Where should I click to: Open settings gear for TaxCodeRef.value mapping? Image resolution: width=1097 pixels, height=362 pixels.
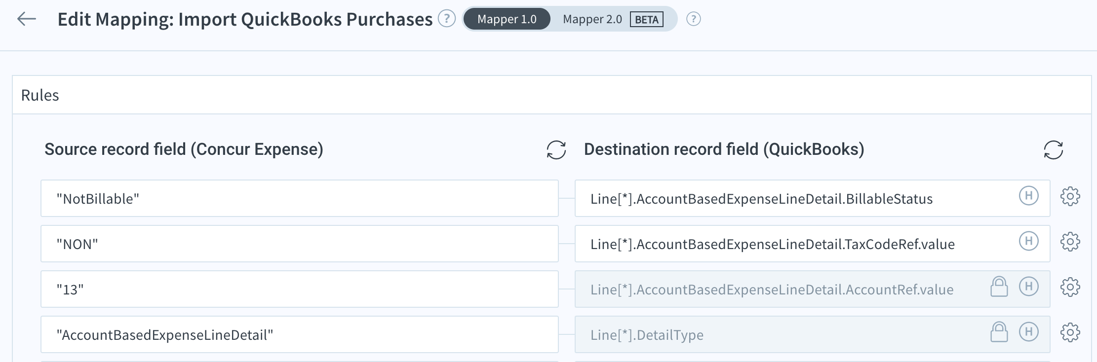[x=1070, y=242]
